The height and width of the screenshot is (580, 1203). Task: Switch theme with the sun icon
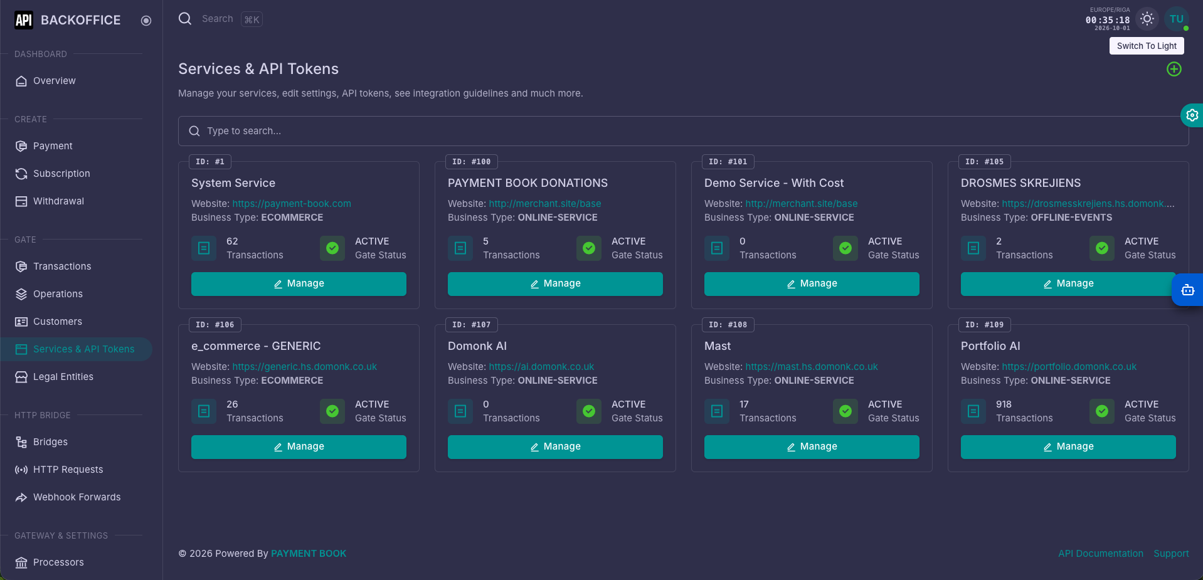[1147, 19]
